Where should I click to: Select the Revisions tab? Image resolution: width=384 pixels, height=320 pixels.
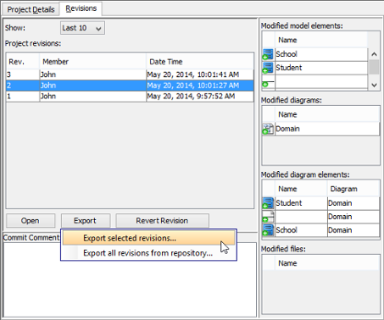click(81, 8)
